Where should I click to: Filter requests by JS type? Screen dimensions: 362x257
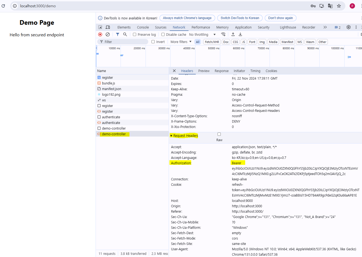(x=244, y=42)
